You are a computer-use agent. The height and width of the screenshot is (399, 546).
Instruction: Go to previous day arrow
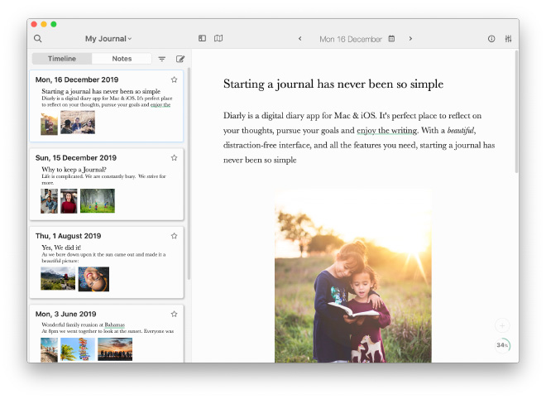point(299,39)
